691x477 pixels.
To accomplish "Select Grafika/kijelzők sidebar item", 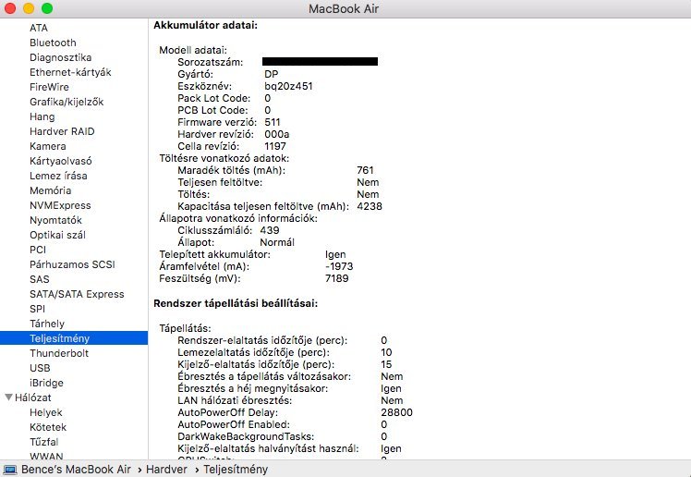I will (67, 102).
